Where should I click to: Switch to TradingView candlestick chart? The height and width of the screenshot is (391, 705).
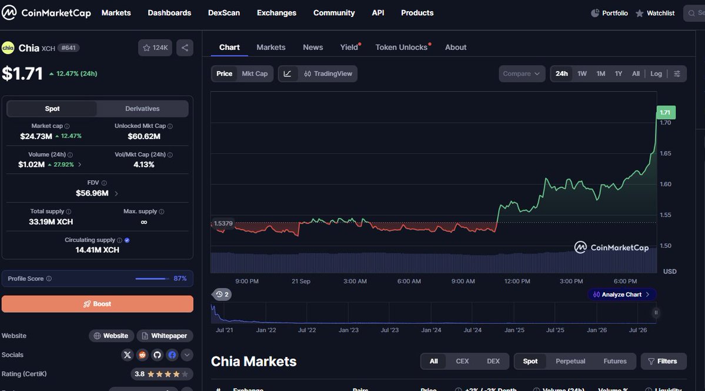coord(328,73)
